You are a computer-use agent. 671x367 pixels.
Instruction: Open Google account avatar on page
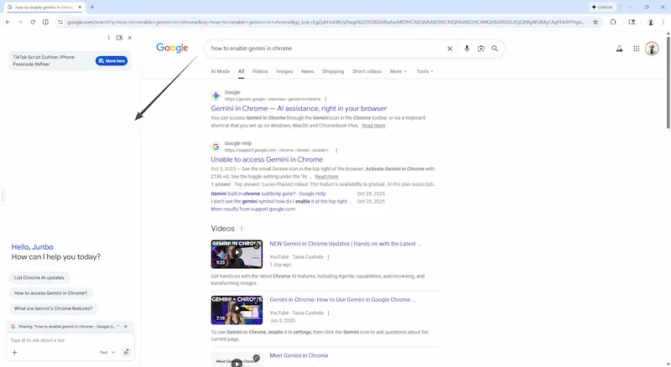pos(652,49)
